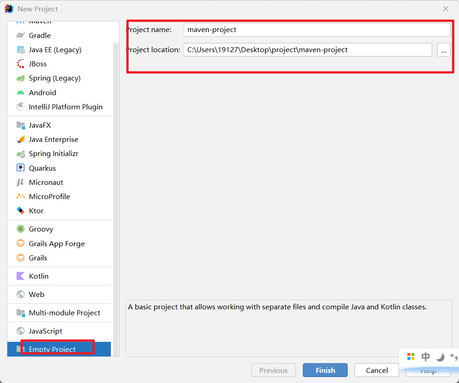Select the JavaFX entry

(x=59, y=125)
